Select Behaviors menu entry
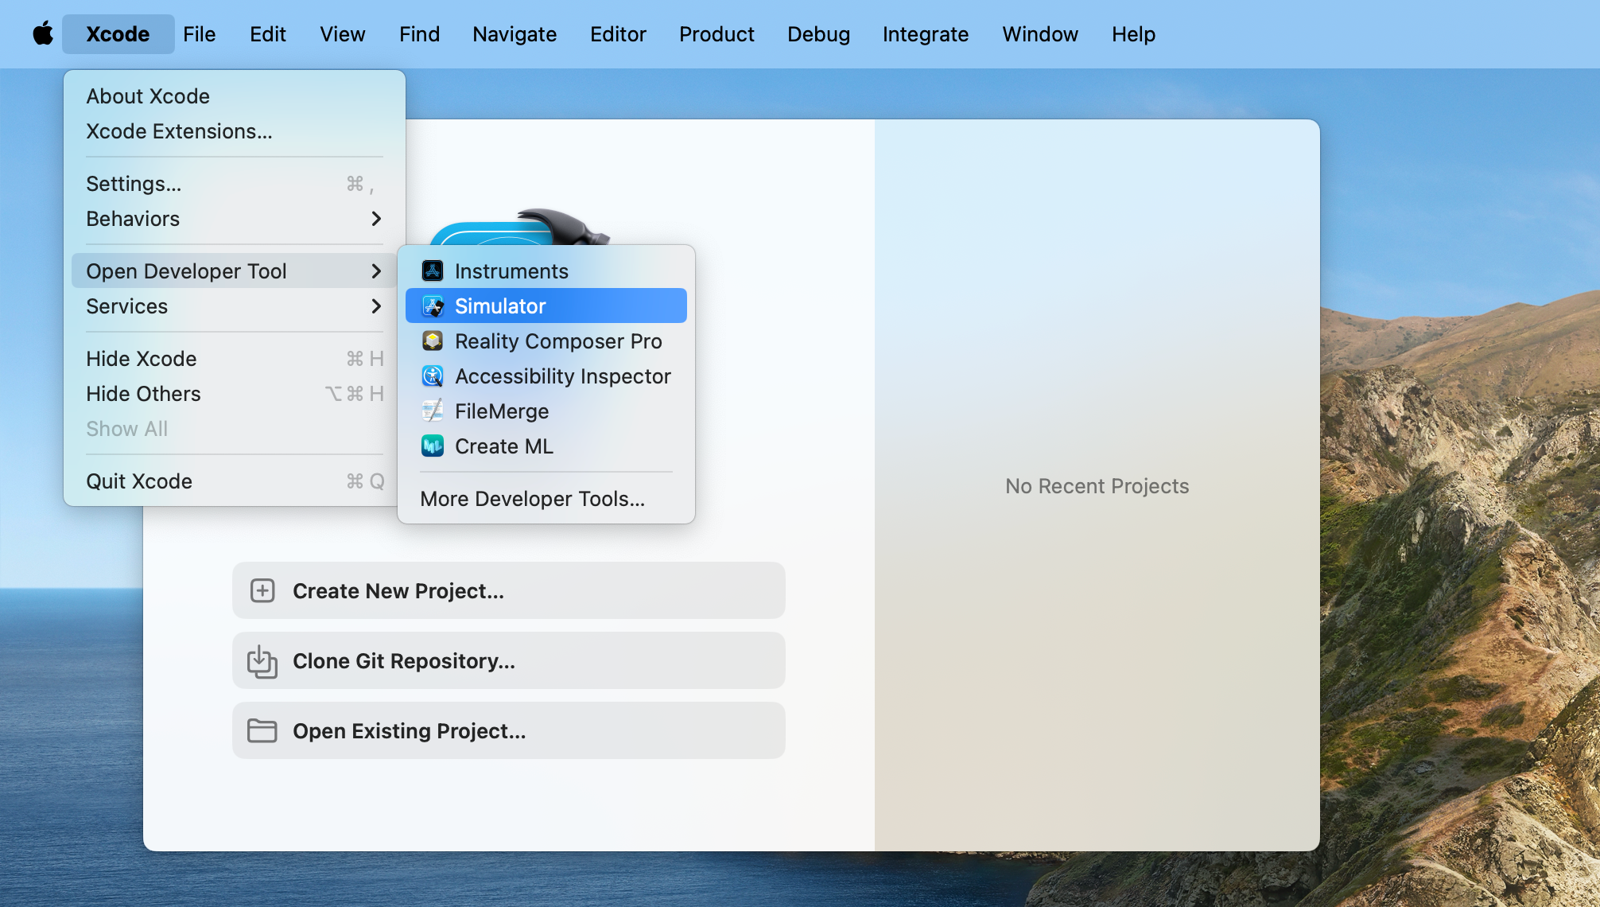The image size is (1600, 907). (x=235, y=219)
